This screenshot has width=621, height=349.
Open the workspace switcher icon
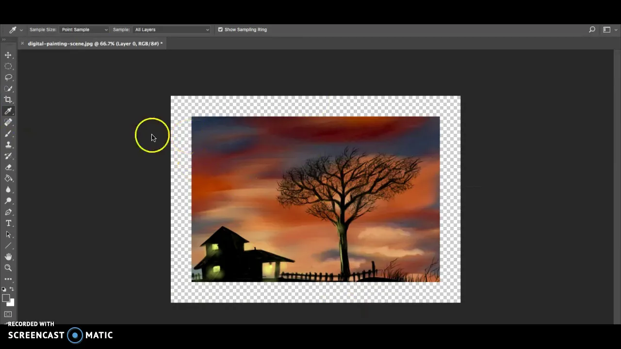coord(606,30)
